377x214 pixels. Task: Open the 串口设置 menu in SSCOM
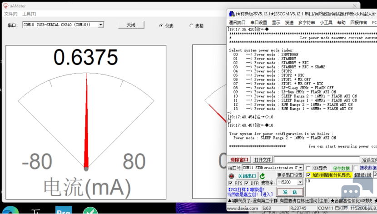(x=259, y=23)
